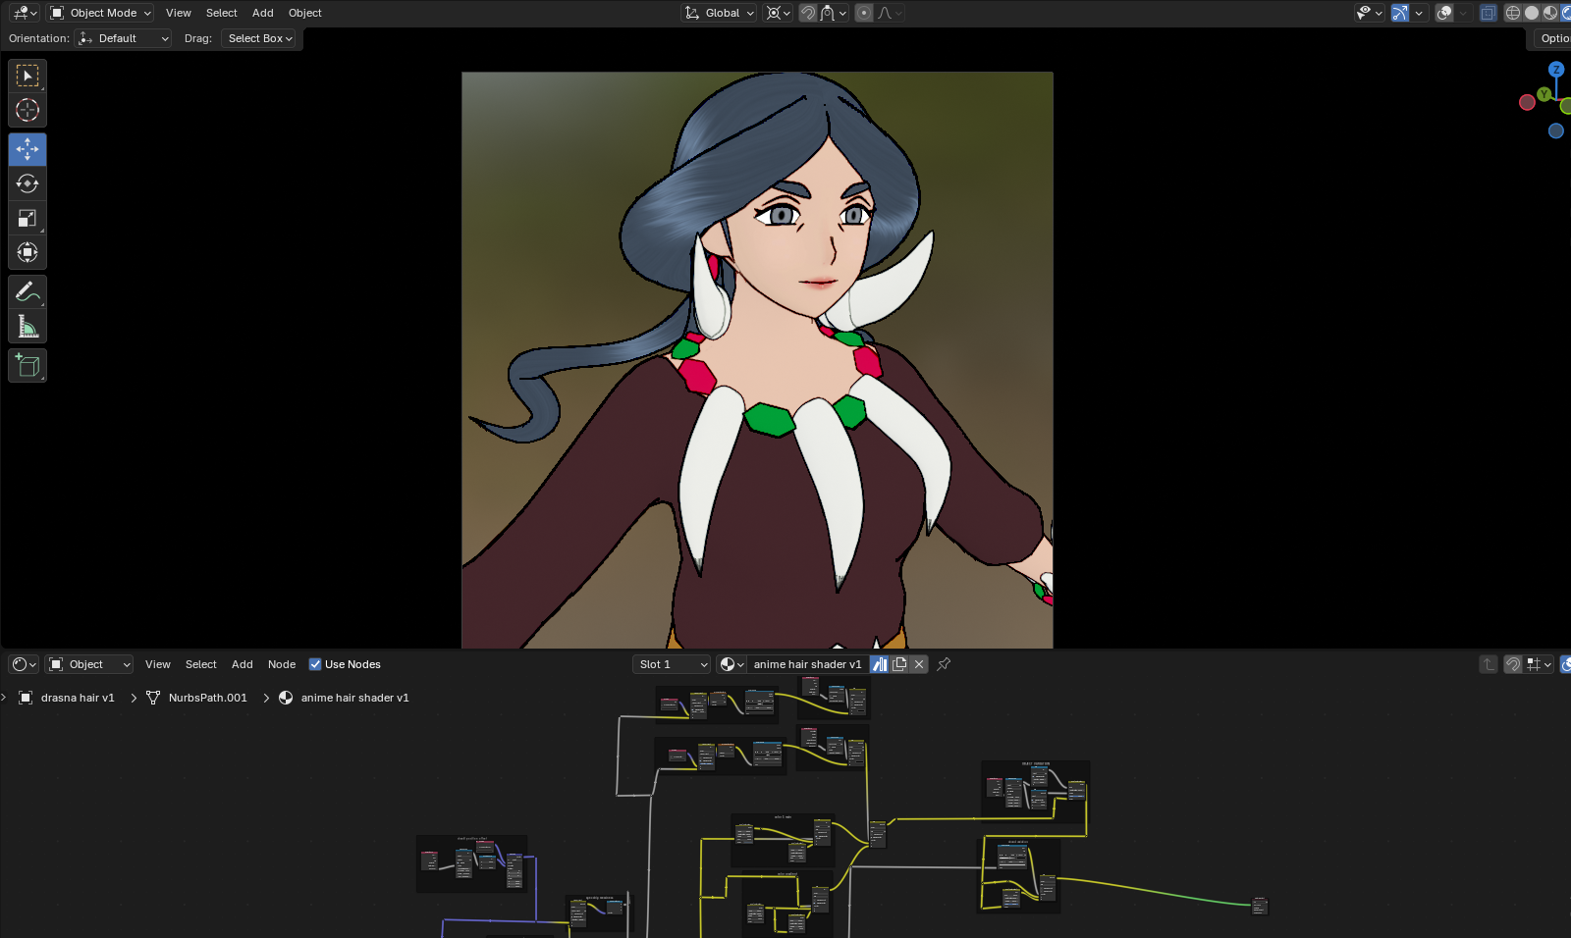Screen dimensions: 1571x938
Task: Toggle proportional editing
Action: [x=864, y=13]
